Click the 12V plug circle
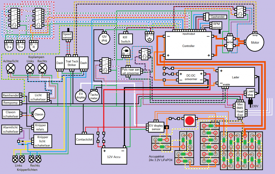 tap(104, 38)
